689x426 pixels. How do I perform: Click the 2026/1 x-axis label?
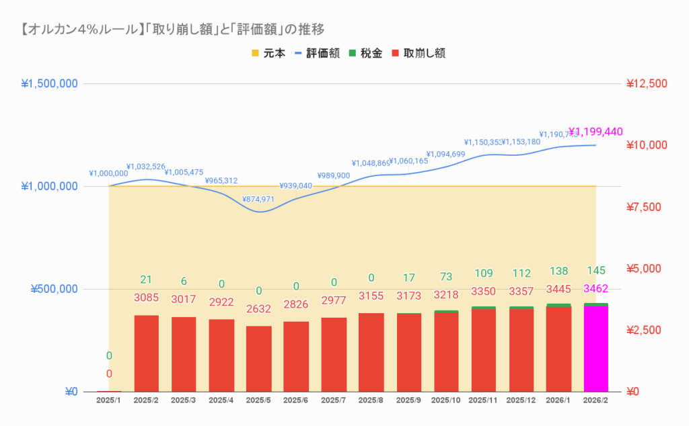(558, 400)
